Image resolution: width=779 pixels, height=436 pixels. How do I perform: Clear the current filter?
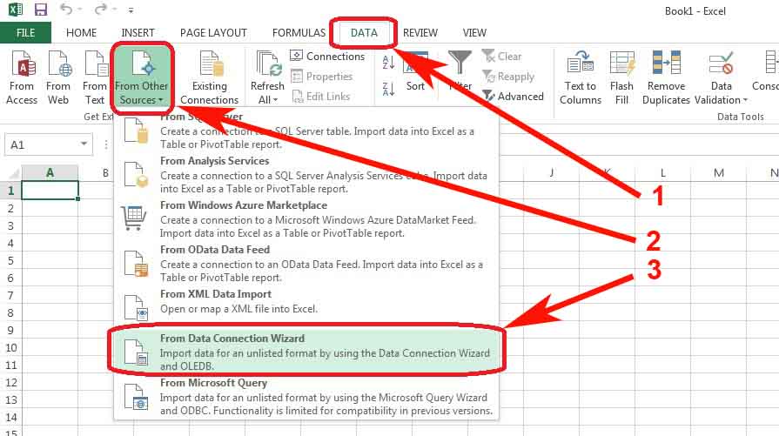(502, 56)
